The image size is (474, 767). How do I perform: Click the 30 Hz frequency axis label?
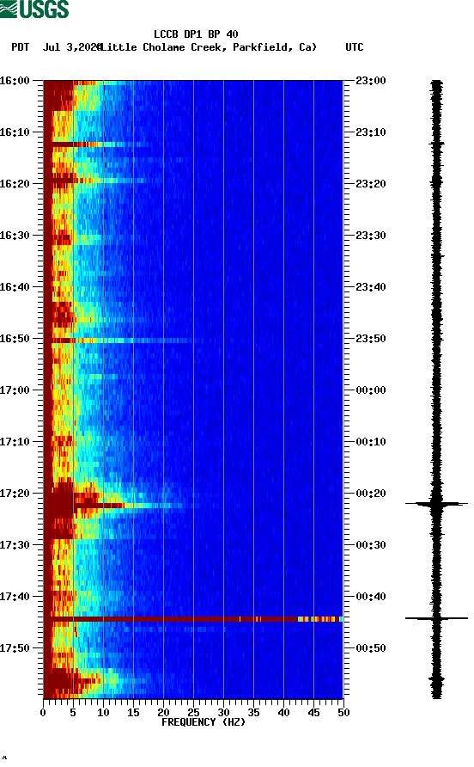(223, 713)
